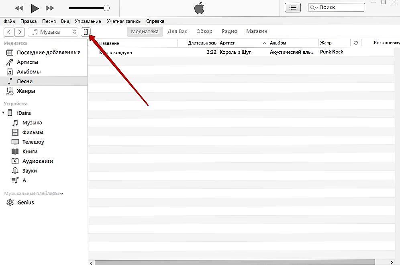Image resolution: width=400 pixels, height=265 pixels.
Task: Click the iPhone device icon button
Action: [86, 32]
